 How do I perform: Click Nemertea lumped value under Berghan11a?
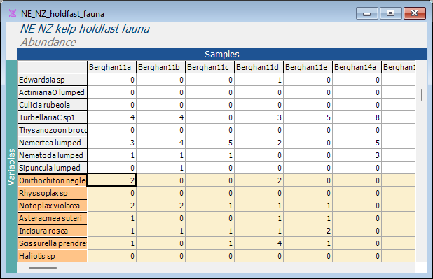coord(111,143)
